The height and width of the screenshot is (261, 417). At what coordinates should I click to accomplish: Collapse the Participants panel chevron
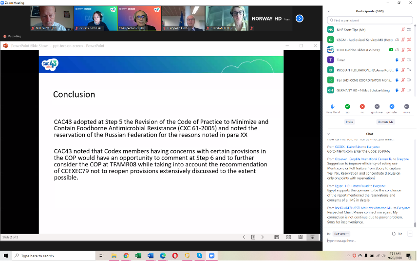tap(328, 11)
